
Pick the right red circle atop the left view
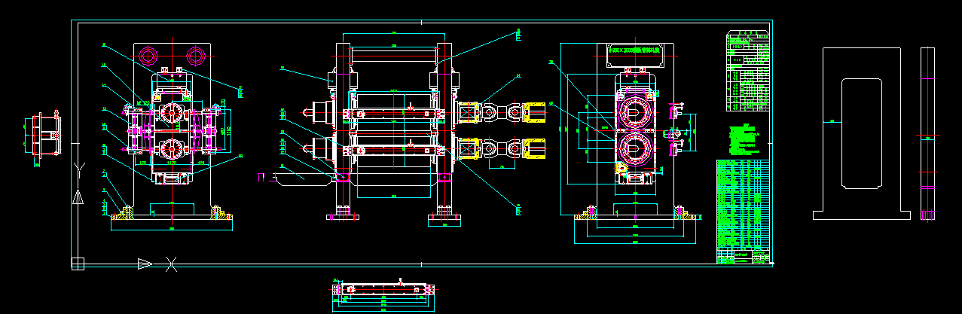click(x=197, y=55)
